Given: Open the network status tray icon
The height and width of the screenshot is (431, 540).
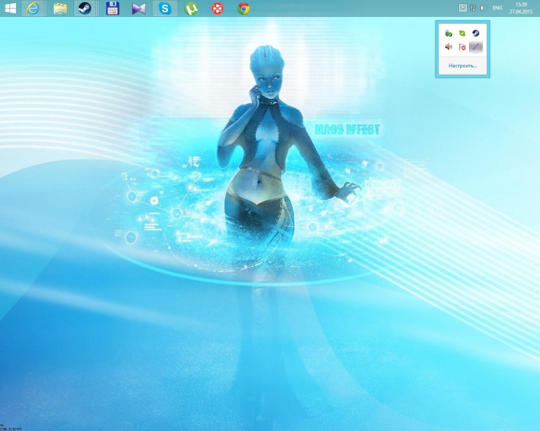Looking at the screenshot, I should pyautogui.click(x=473, y=8).
